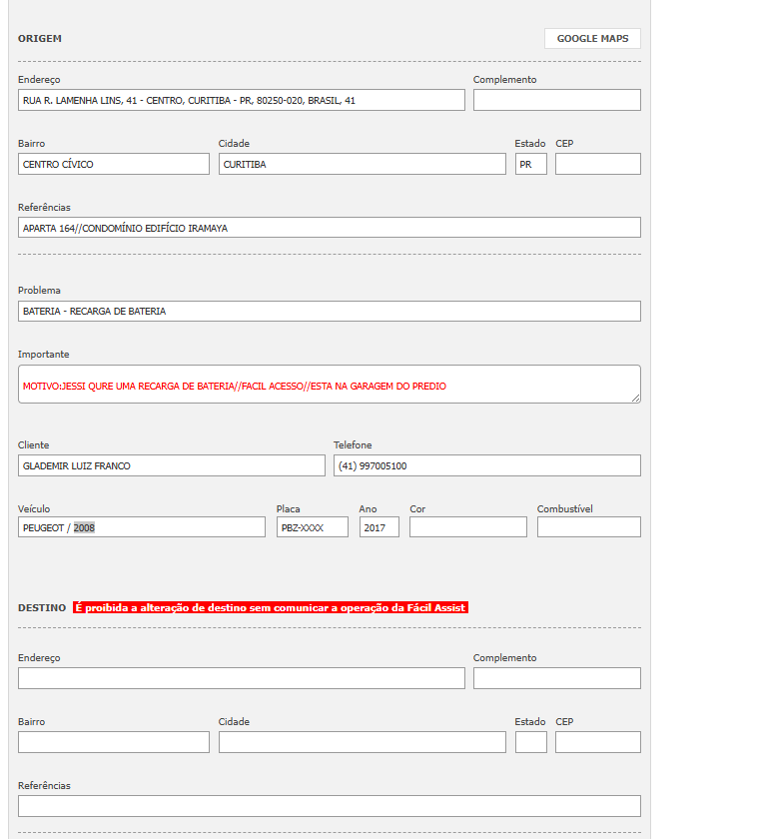This screenshot has height=839, width=758.
Task: Click the Referências field with EDIFÍCIO IRAMAYA
Action: (329, 228)
